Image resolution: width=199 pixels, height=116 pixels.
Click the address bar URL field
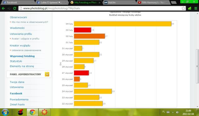[100, 8]
